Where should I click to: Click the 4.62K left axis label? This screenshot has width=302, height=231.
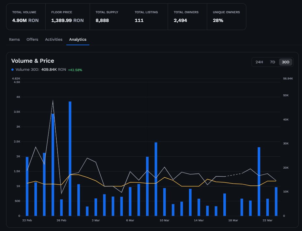coord(16,79)
